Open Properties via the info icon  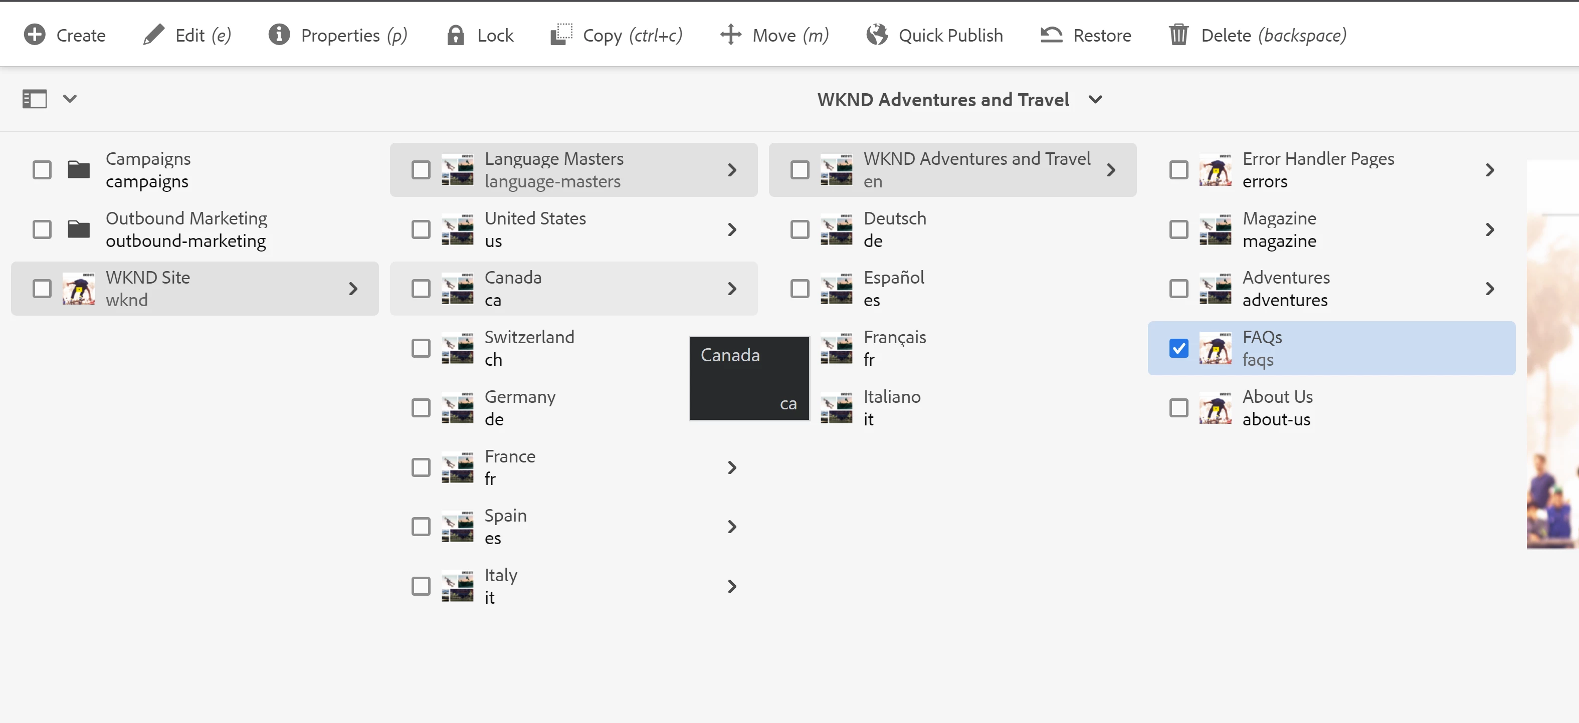[x=279, y=35]
